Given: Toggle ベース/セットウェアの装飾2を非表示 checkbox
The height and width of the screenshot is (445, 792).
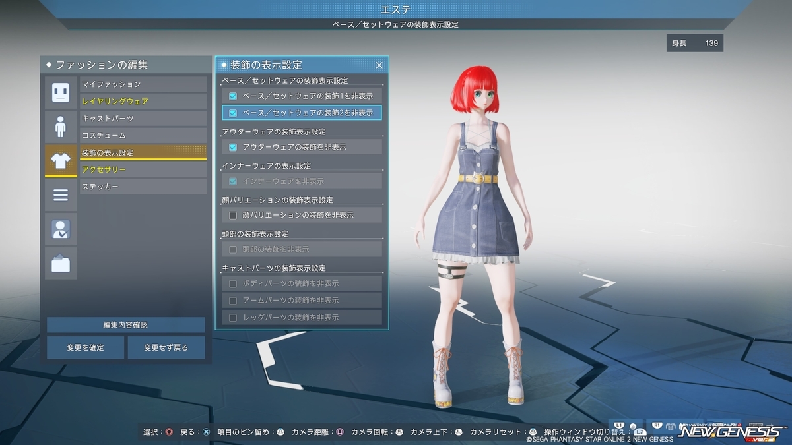Looking at the screenshot, I should [x=232, y=113].
